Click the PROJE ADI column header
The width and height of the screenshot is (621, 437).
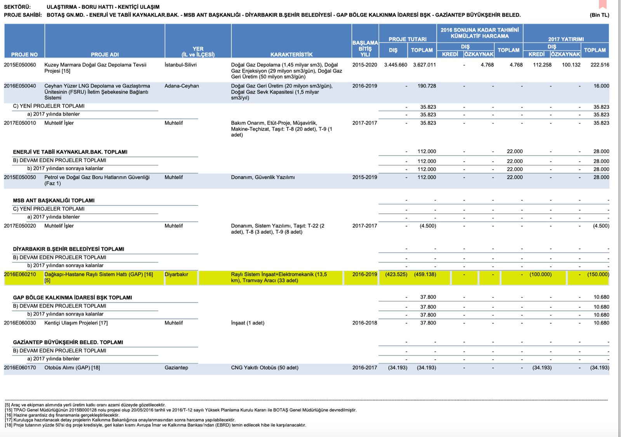click(x=105, y=54)
